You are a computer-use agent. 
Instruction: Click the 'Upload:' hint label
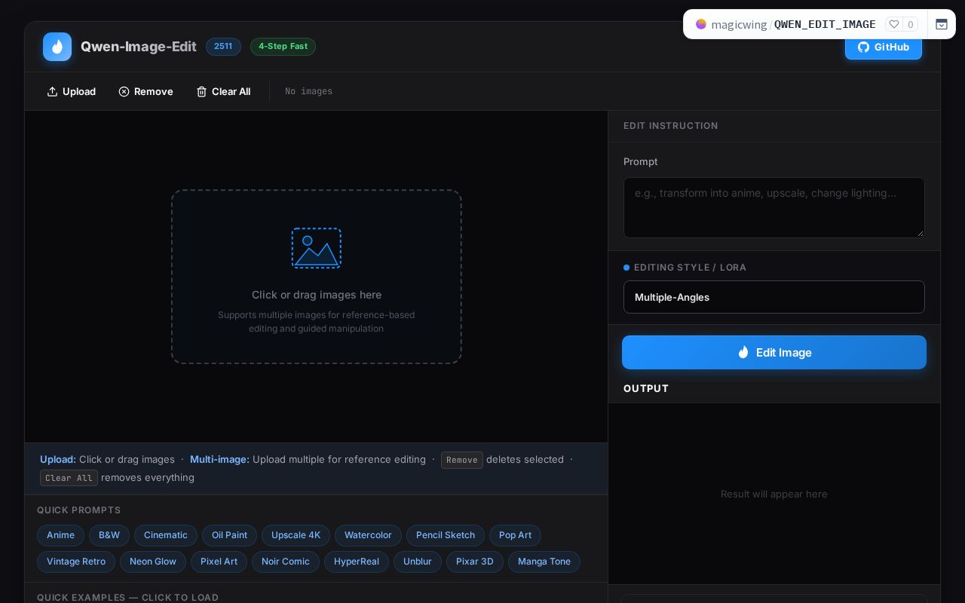tap(58, 459)
